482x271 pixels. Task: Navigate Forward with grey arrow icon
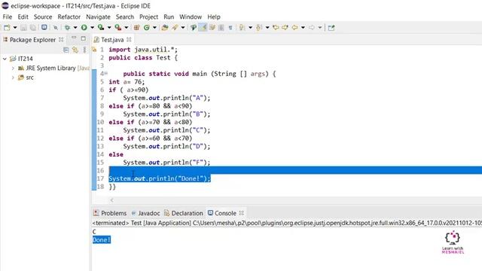point(311,28)
